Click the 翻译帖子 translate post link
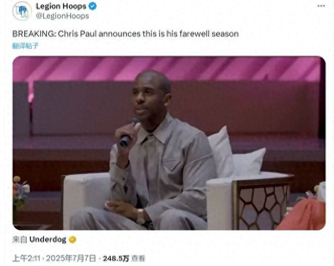 (25, 45)
